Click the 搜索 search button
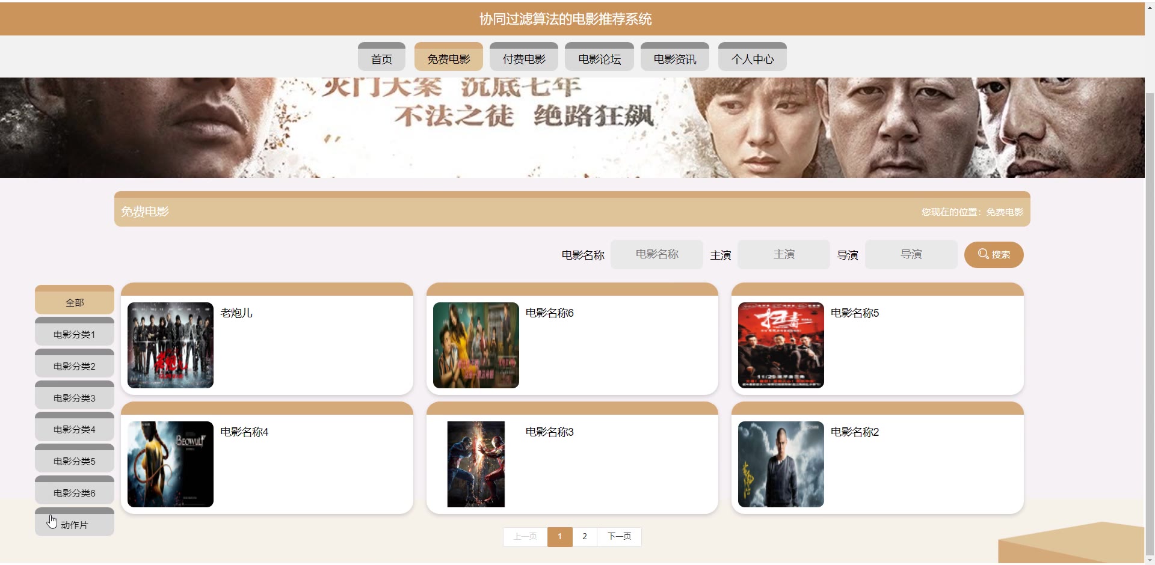This screenshot has width=1155, height=565. point(993,254)
